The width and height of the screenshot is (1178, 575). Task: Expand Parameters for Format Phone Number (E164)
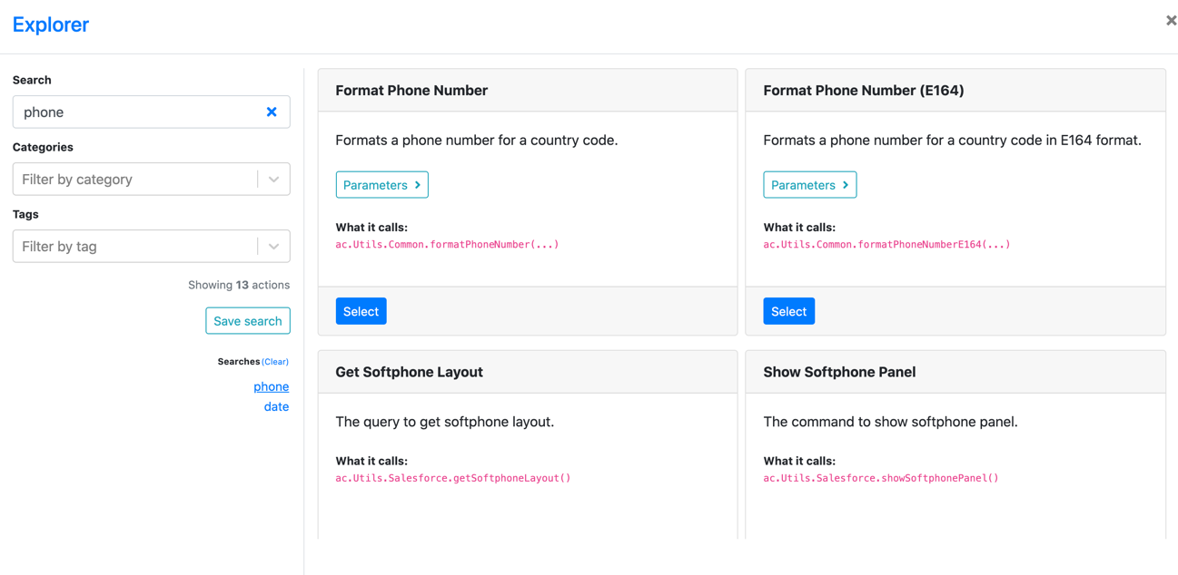pyautogui.click(x=809, y=185)
